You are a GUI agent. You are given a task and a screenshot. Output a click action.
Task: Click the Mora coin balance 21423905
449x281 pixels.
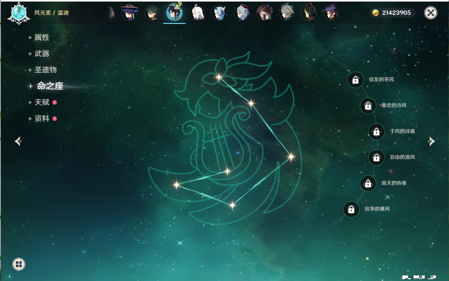tap(393, 13)
